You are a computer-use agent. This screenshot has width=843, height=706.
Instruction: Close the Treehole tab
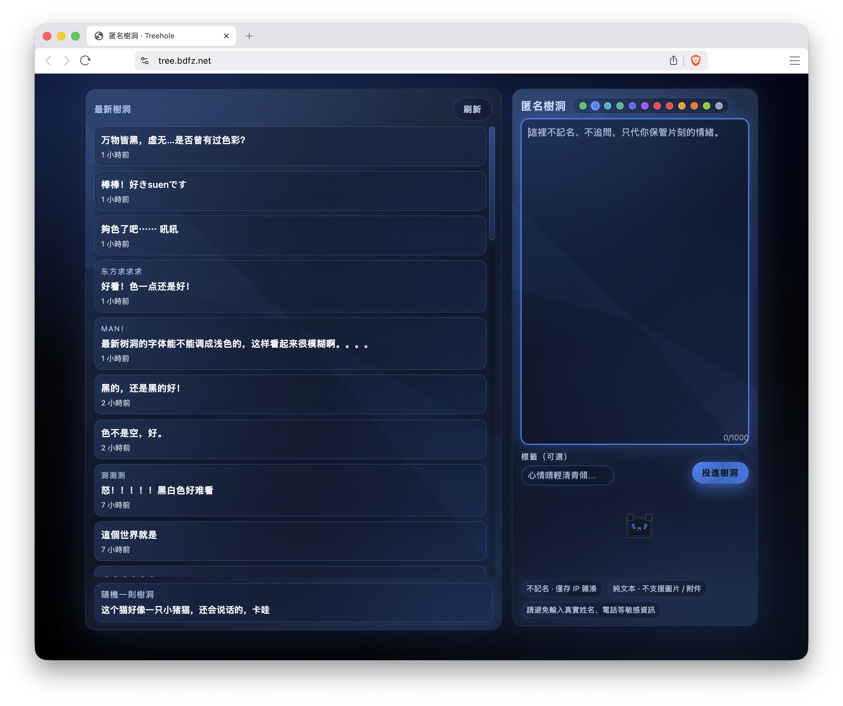226,36
